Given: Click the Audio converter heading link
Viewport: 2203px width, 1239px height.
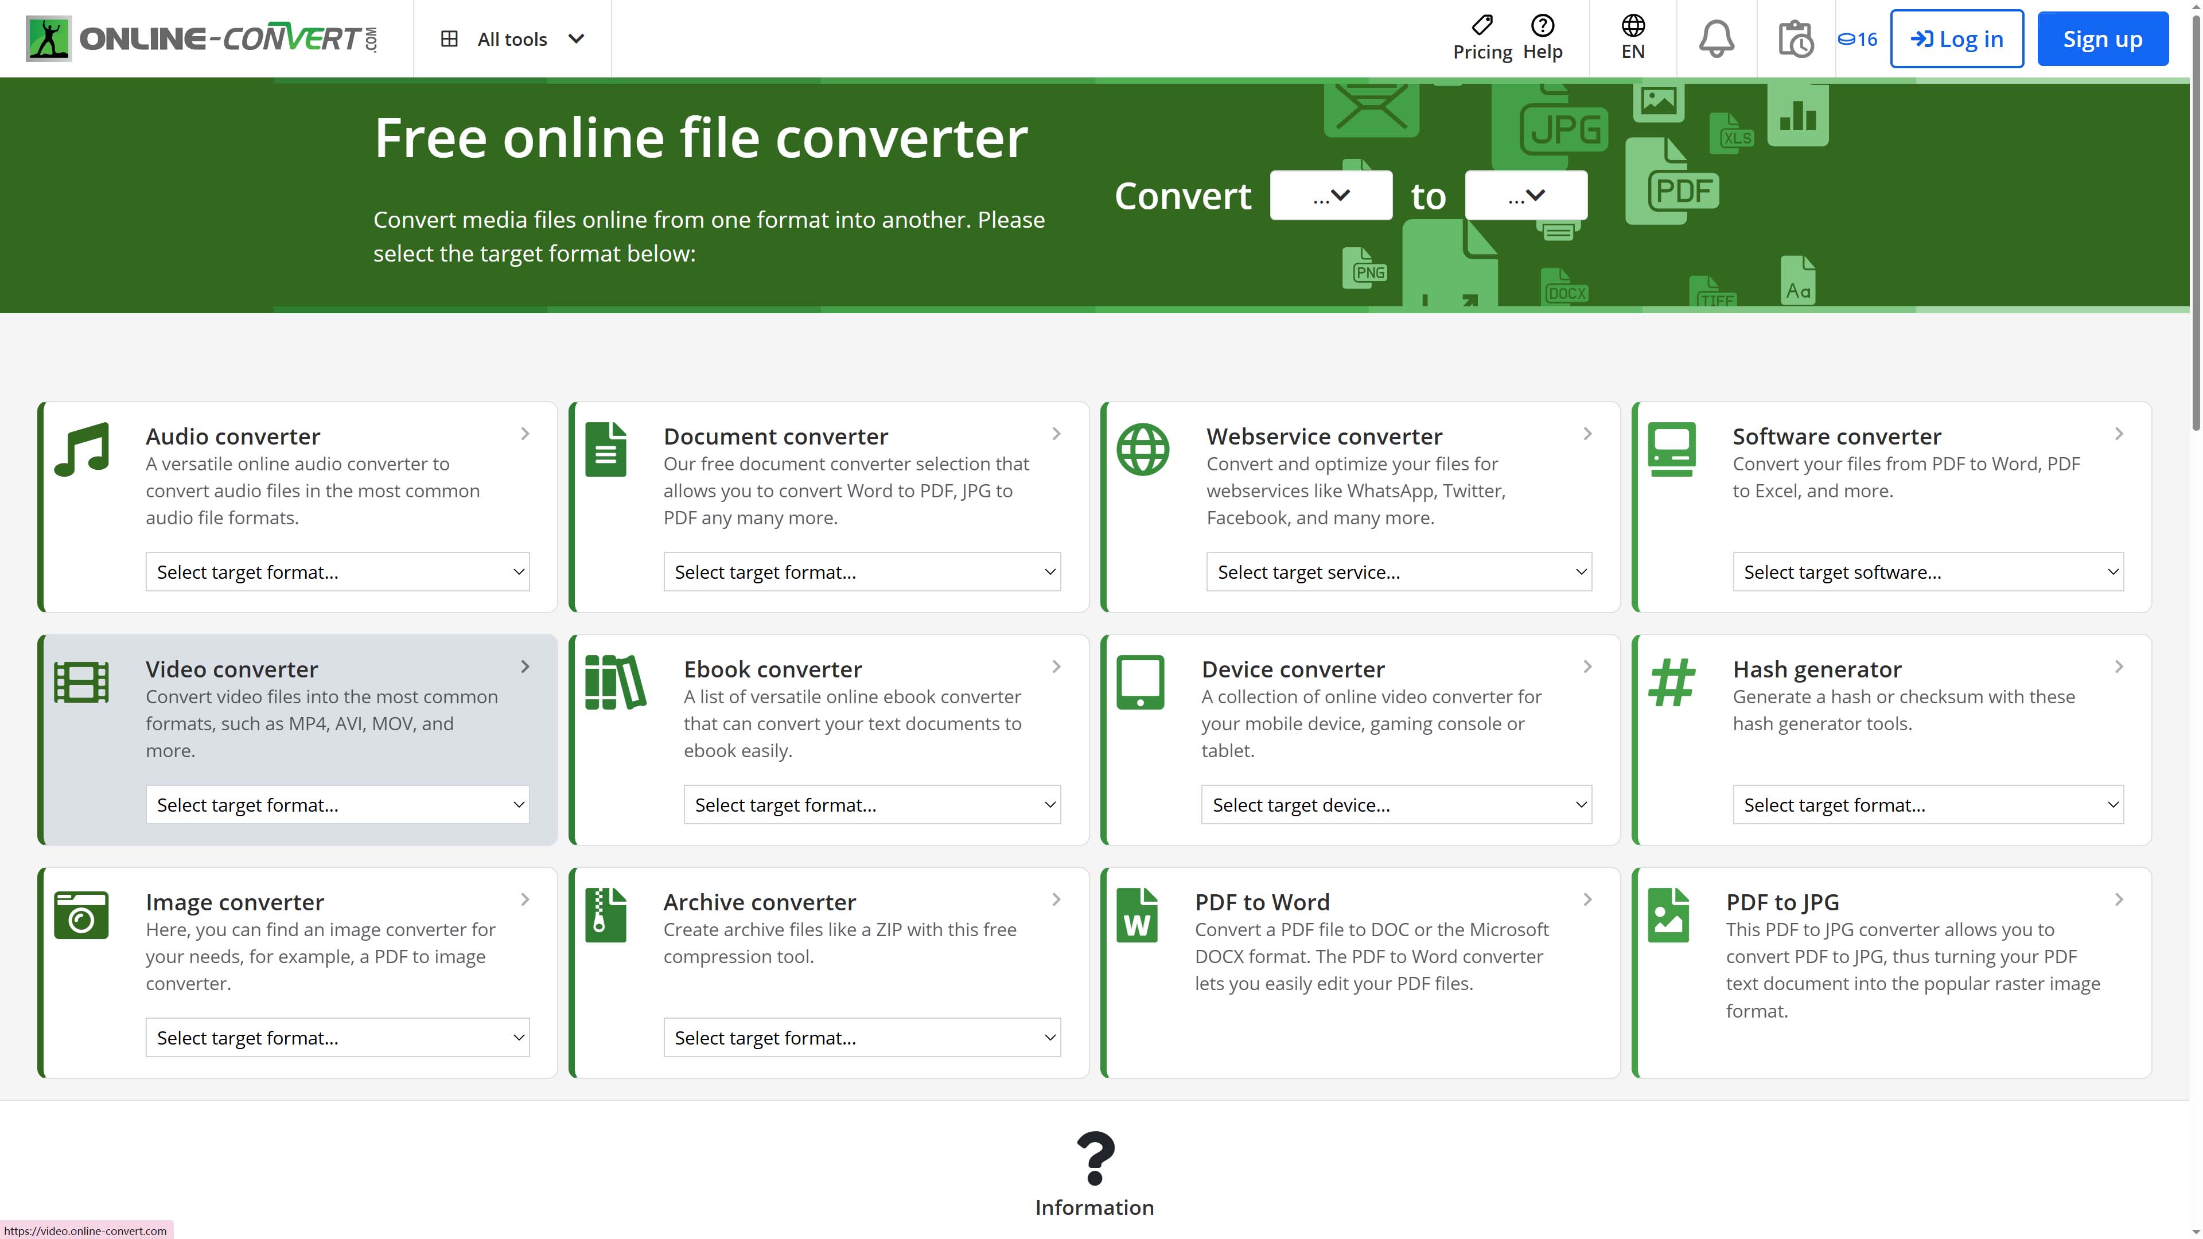Looking at the screenshot, I should 232,436.
